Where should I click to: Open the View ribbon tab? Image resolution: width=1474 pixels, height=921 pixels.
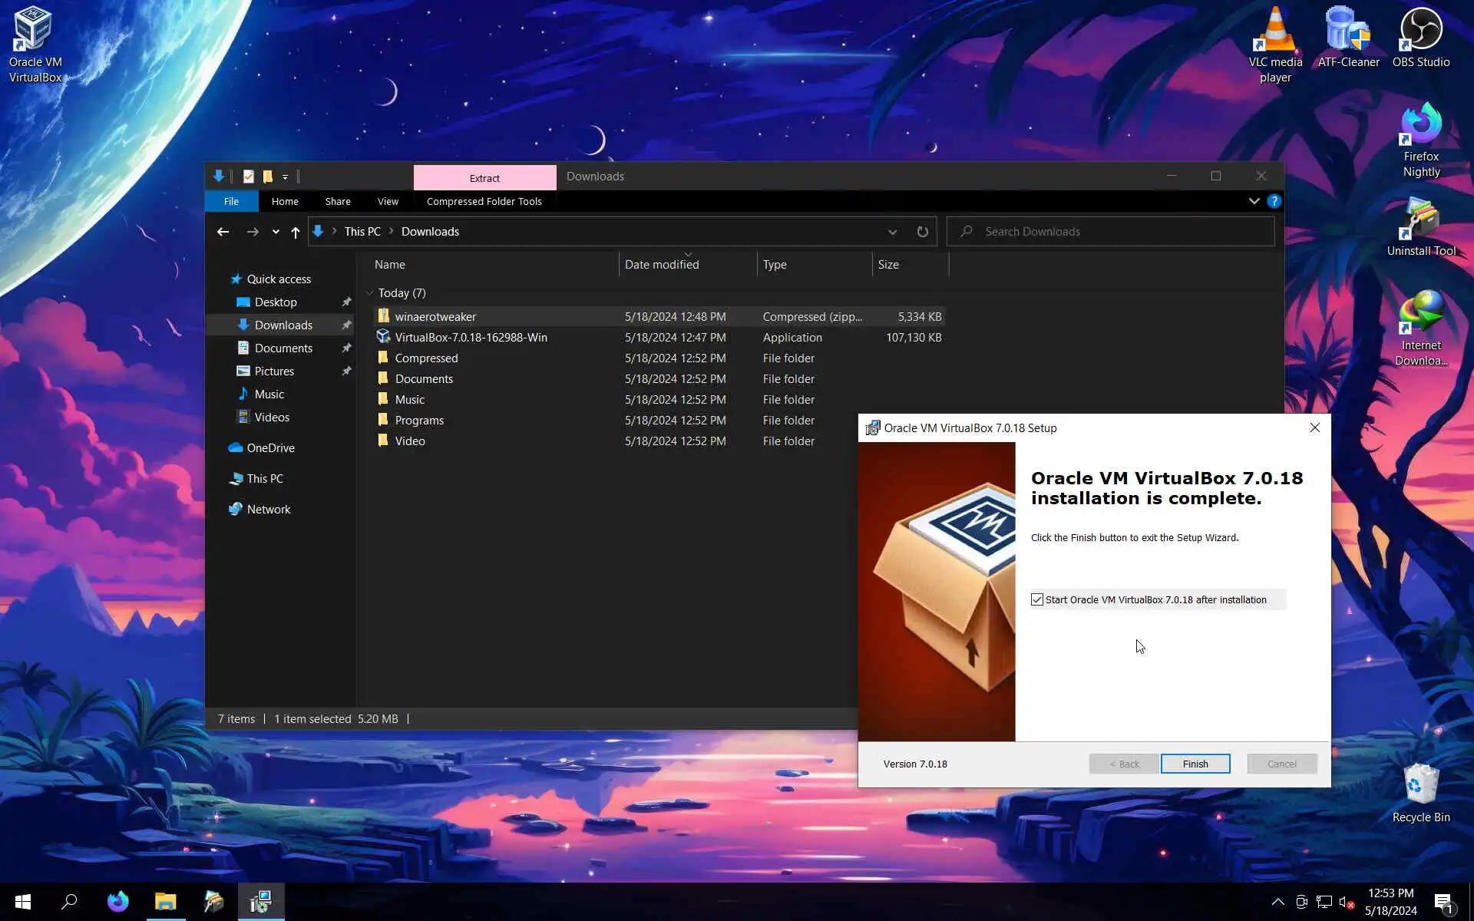tap(388, 201)
